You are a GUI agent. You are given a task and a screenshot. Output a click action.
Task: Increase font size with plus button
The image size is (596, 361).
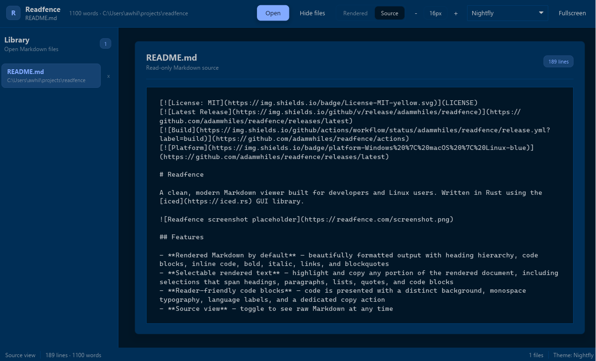[456, 13]
